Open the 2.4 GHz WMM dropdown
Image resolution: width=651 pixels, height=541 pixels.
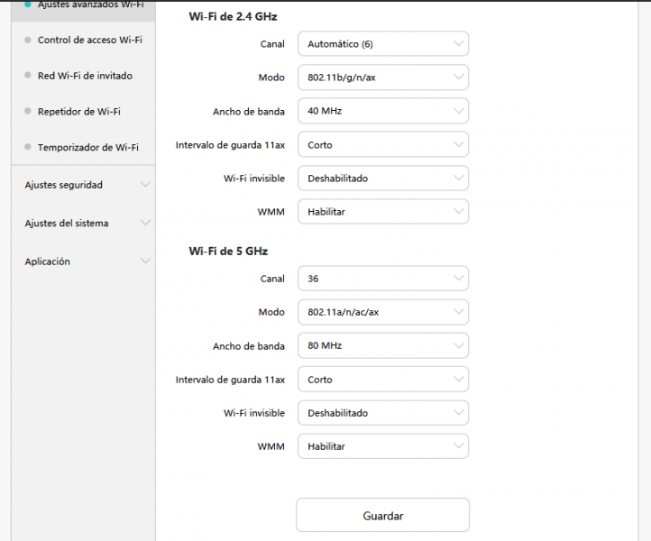(x=382, y=212)
